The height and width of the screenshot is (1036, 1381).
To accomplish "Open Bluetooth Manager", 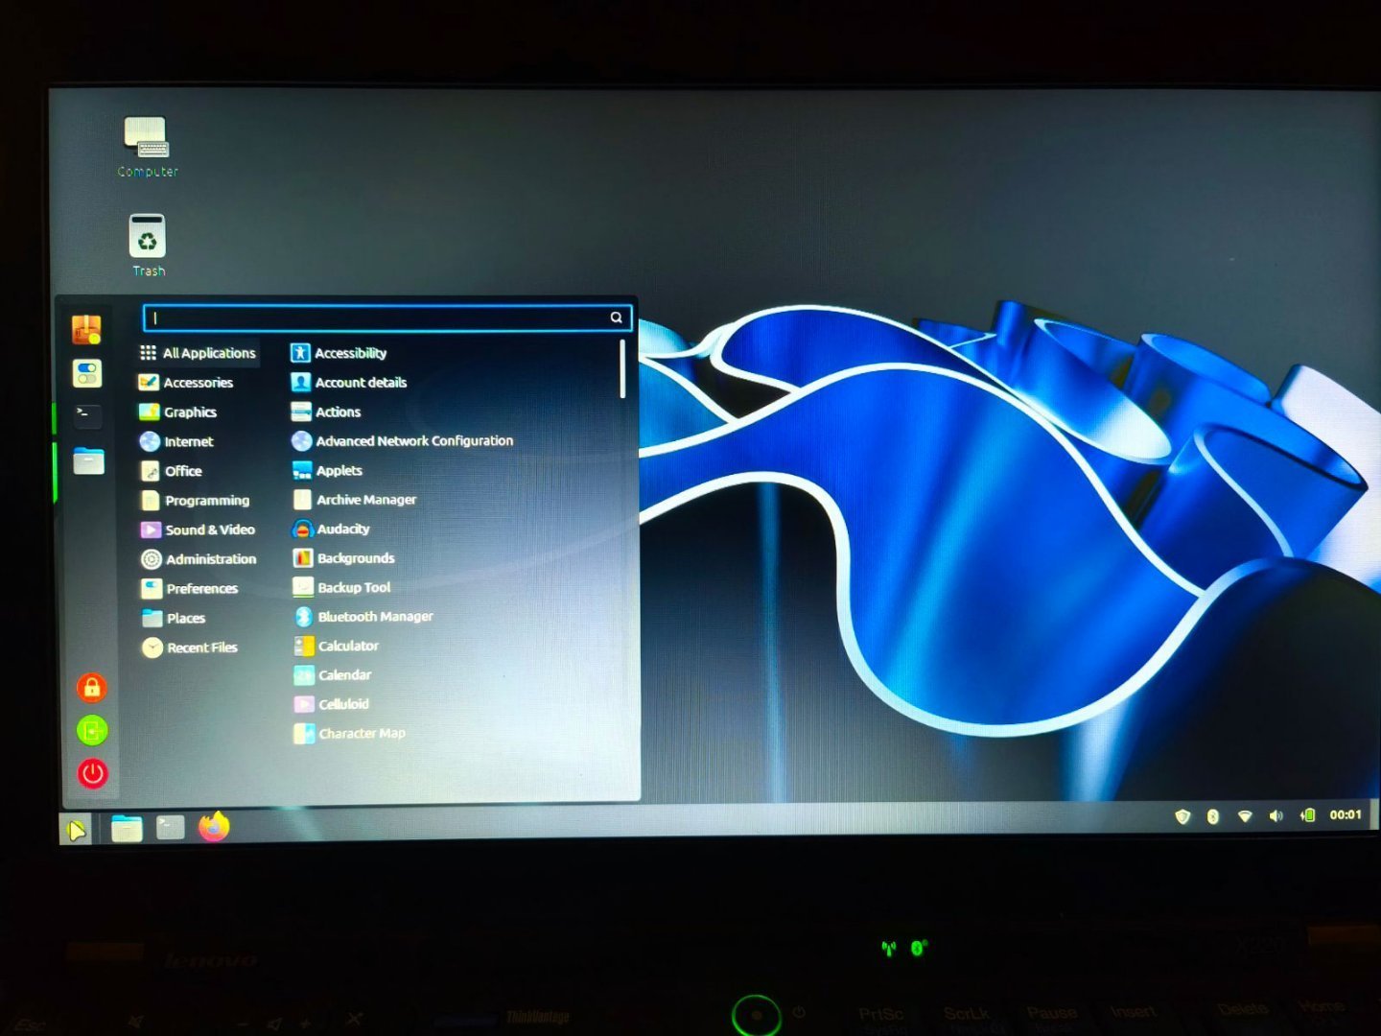I will coord(363,617).
